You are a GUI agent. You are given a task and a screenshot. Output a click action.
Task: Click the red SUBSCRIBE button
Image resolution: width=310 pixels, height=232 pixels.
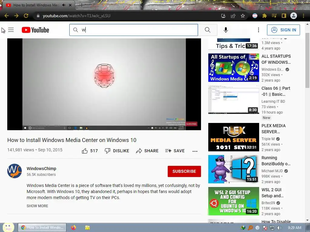click(x=184, y=171)
